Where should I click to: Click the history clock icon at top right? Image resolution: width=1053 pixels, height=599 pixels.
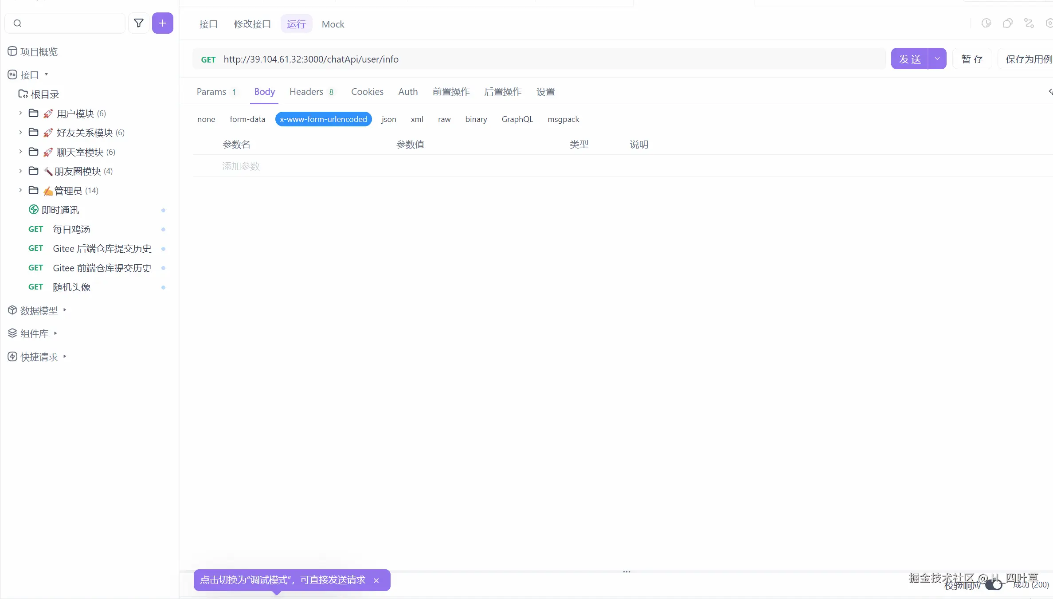(986, 23)
